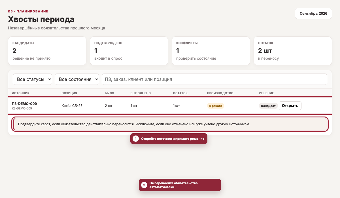
Task: Click the Решение column header
Action: pos(266,93)
